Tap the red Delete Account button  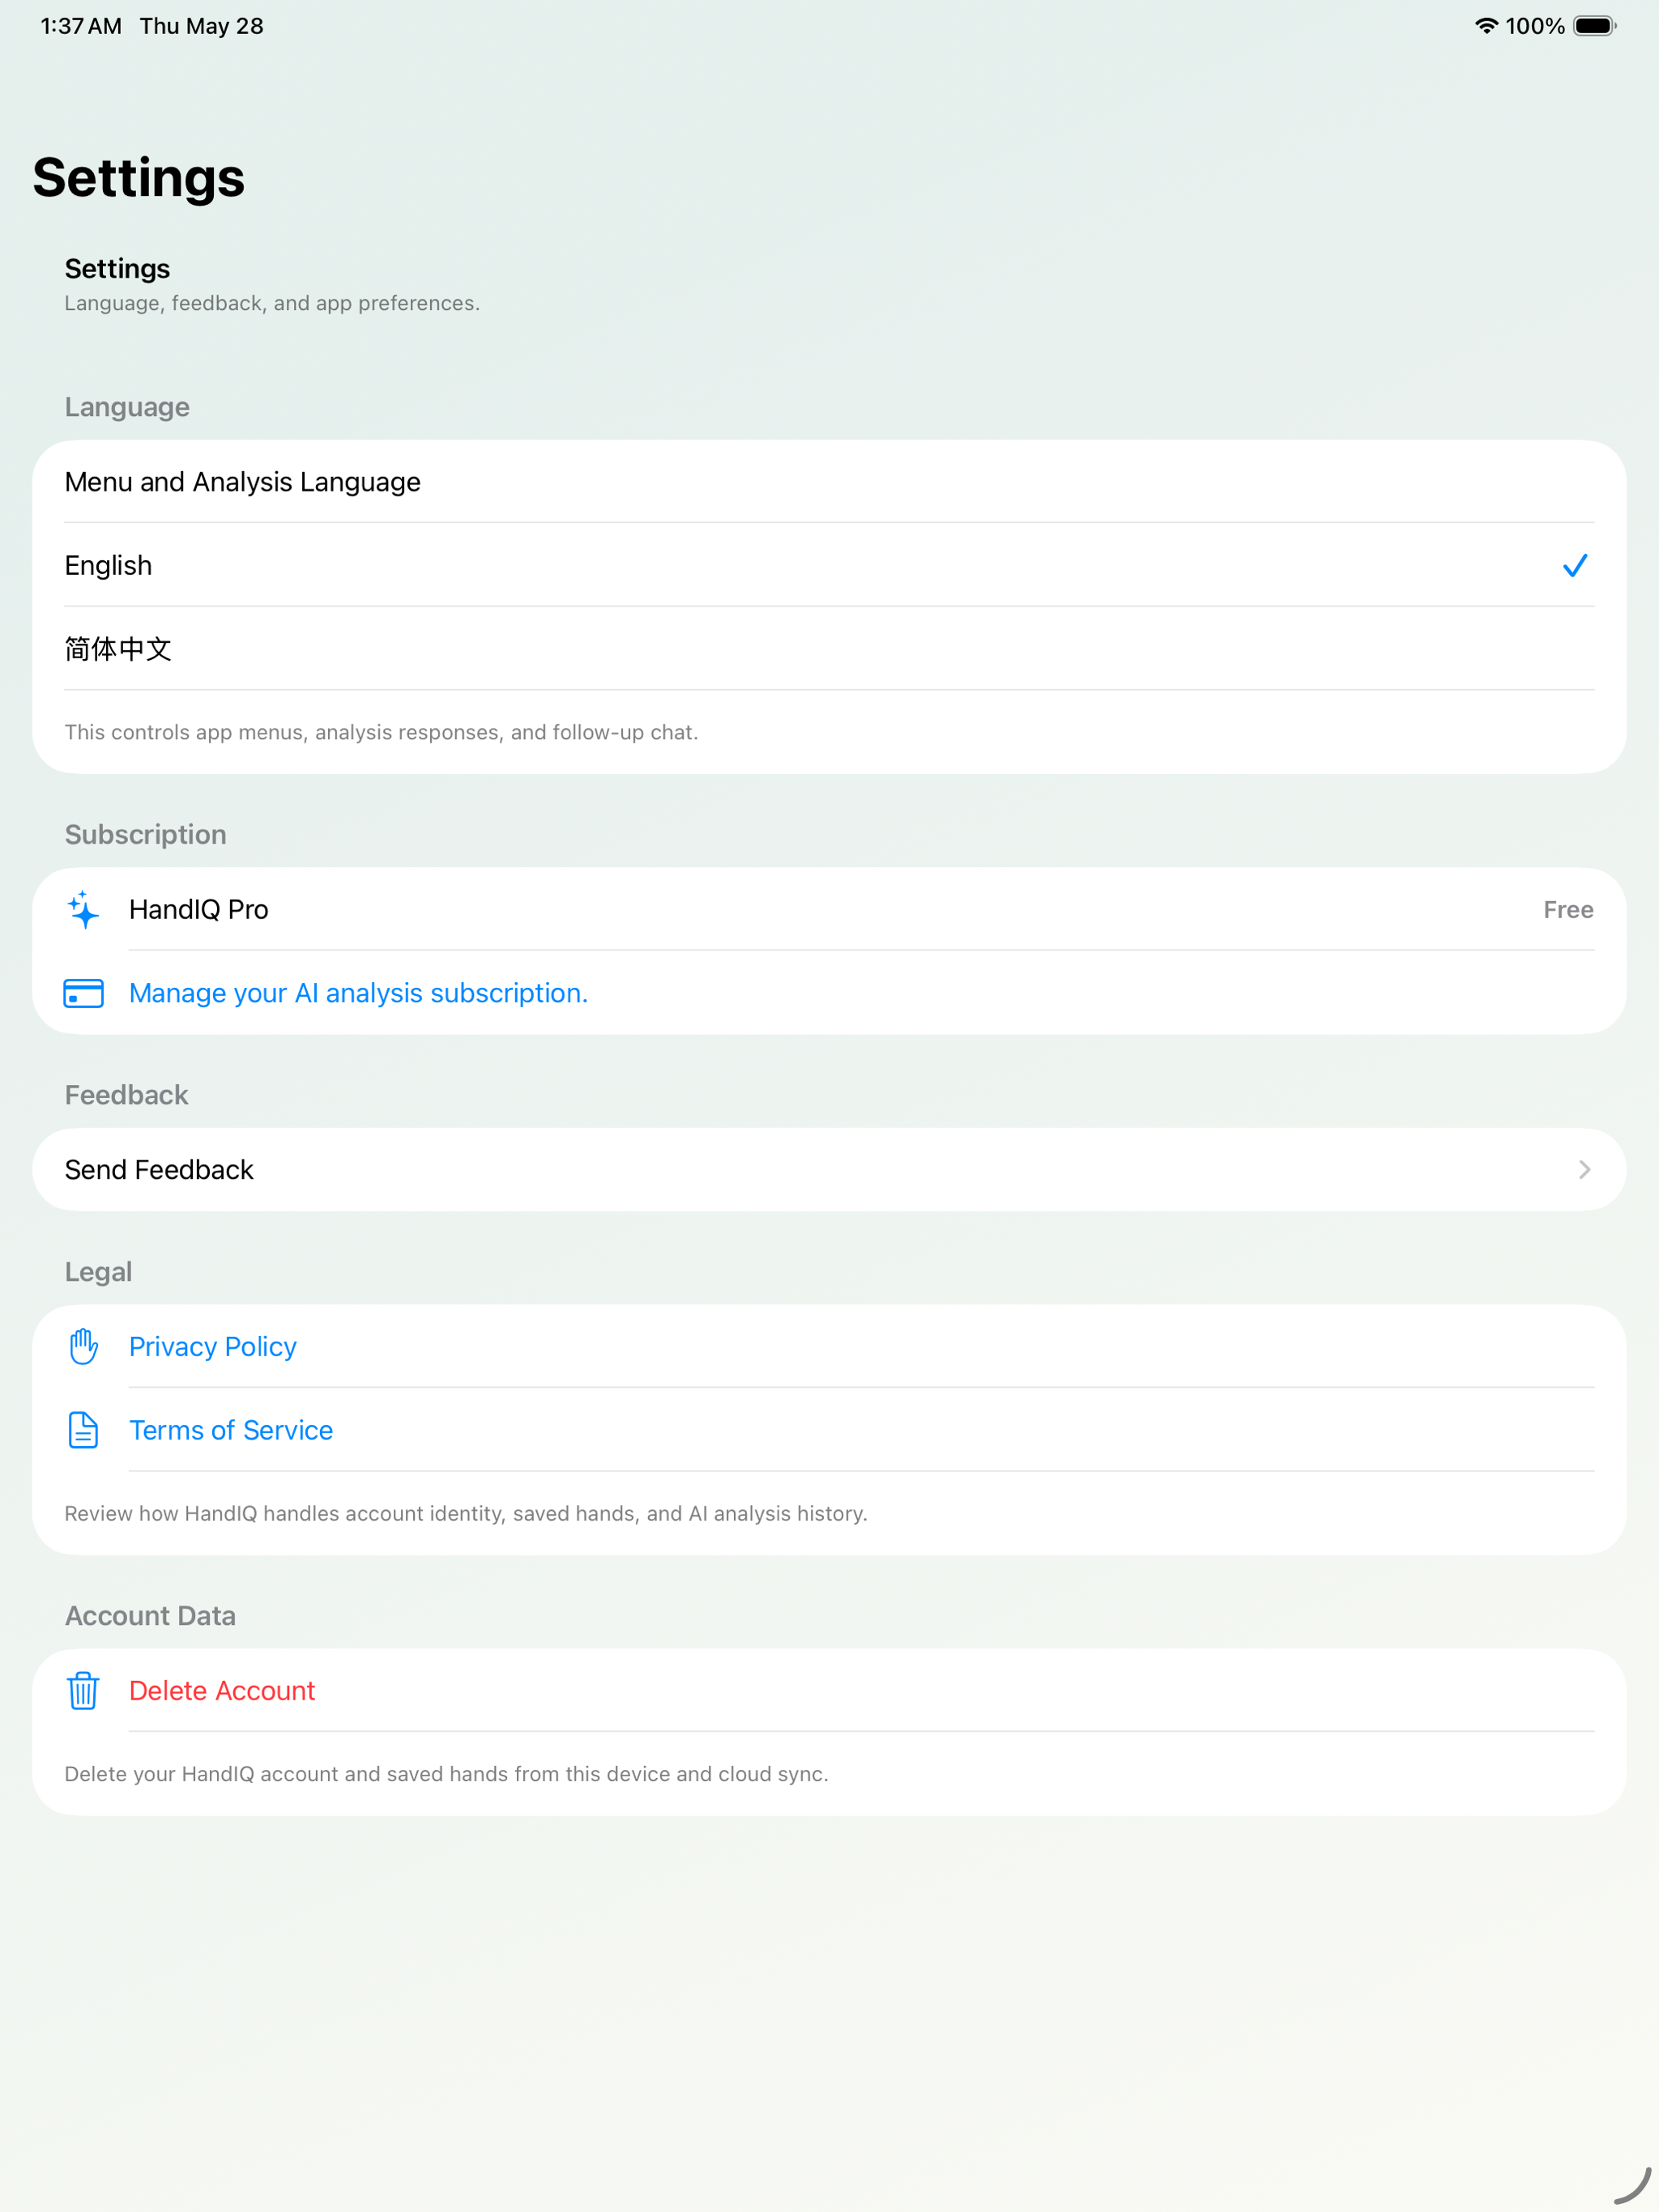222,1690
